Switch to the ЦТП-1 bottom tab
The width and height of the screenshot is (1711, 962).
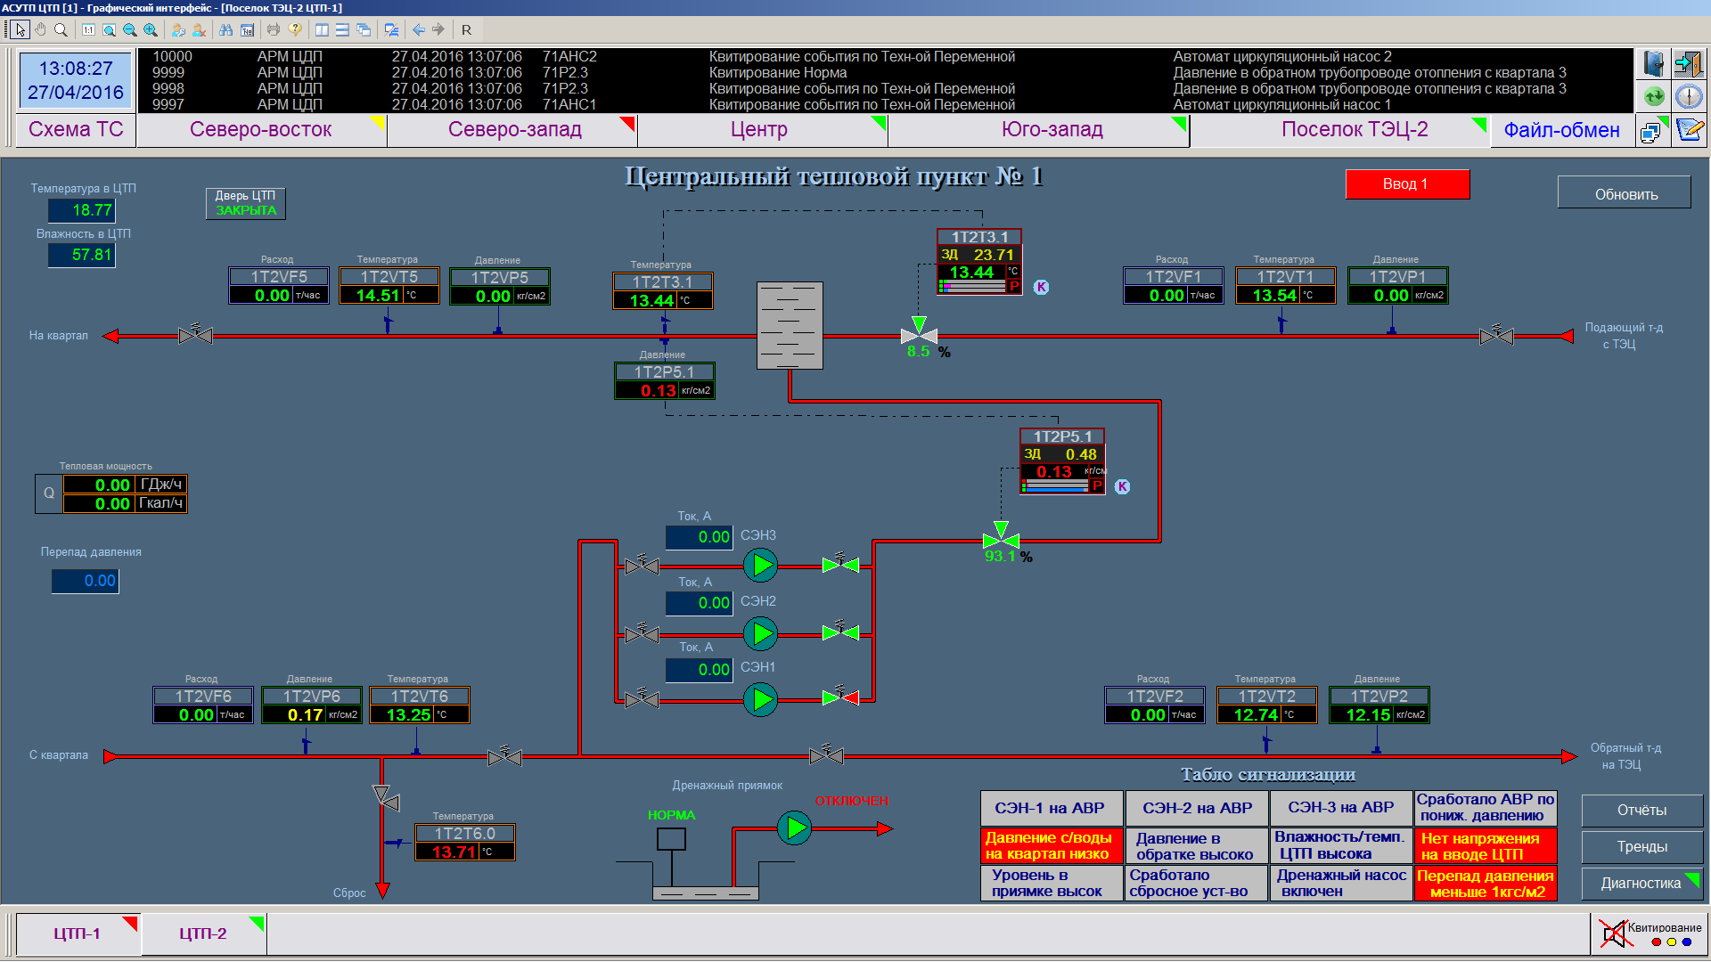(x=78, y=933)
